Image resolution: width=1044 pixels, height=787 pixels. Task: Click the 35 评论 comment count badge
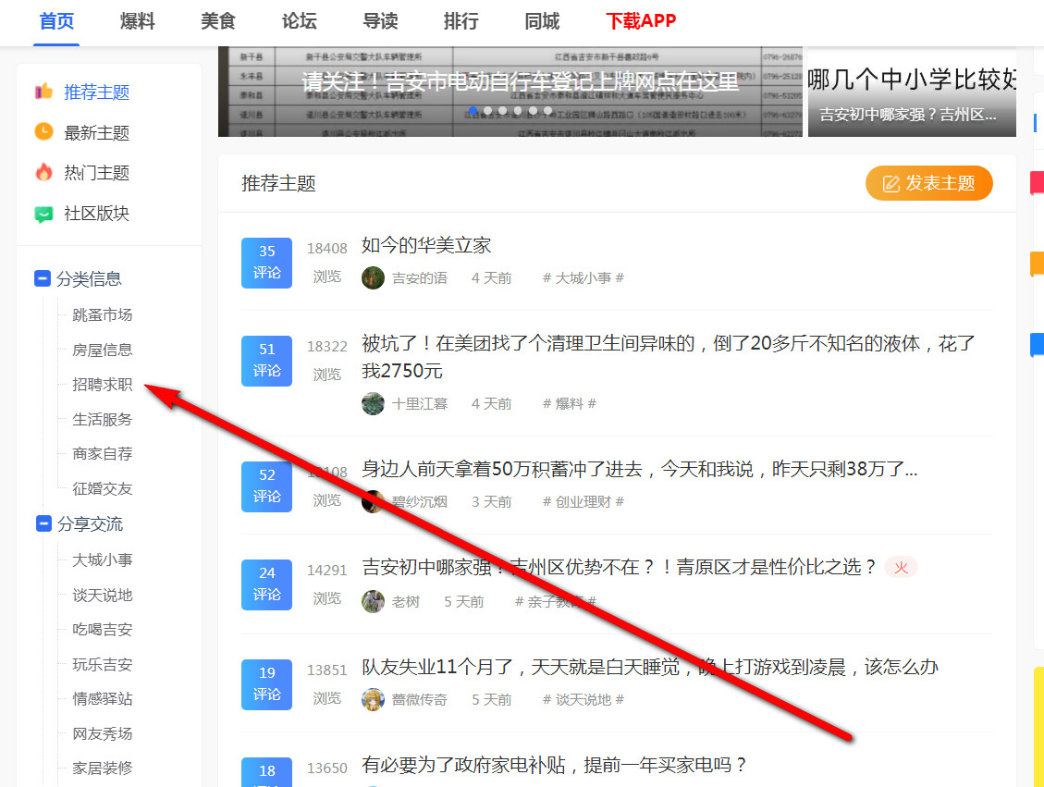[266, 263]
